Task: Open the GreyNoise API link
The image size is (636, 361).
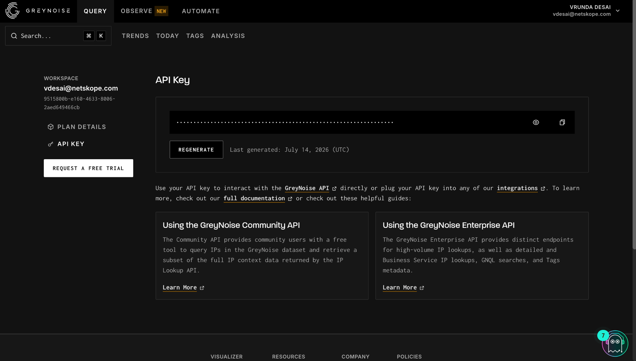Action: [x=307, y=188]
